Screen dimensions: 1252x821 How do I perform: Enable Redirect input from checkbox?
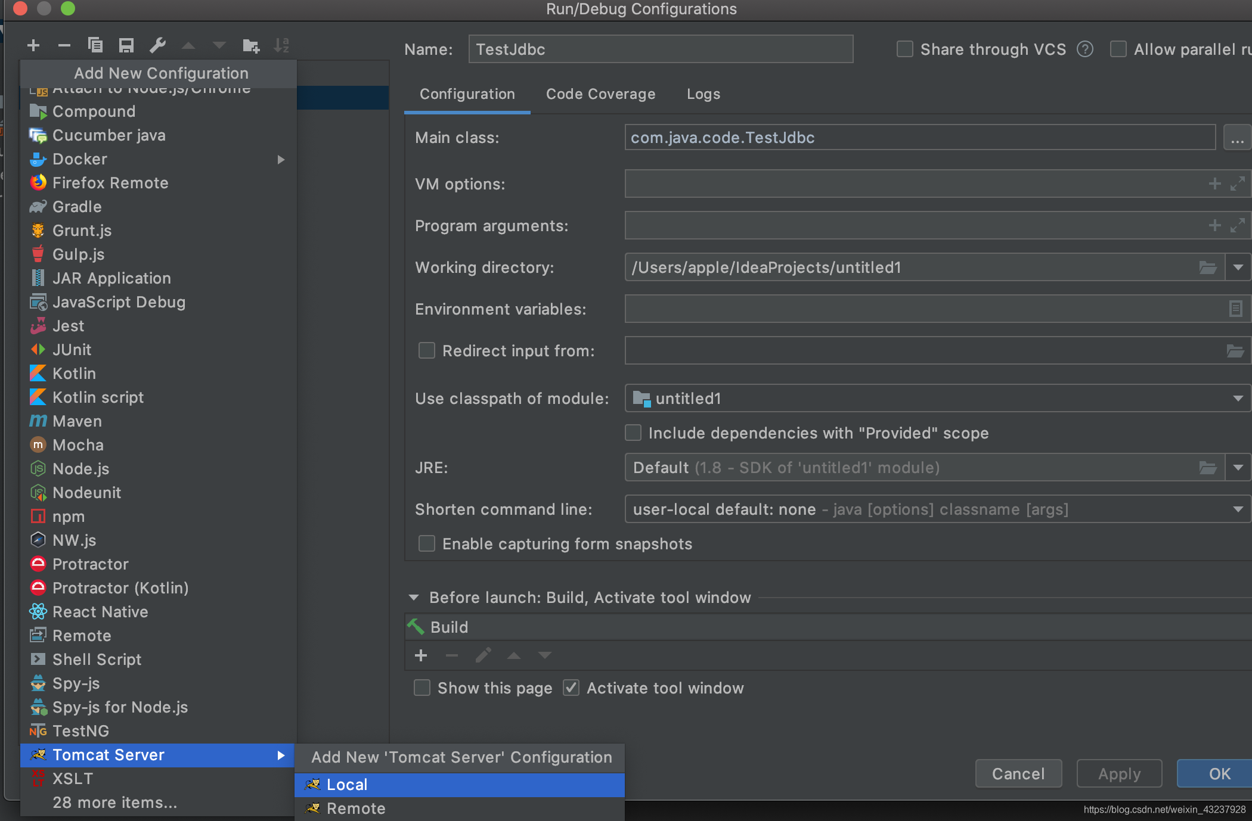[427, 350]
